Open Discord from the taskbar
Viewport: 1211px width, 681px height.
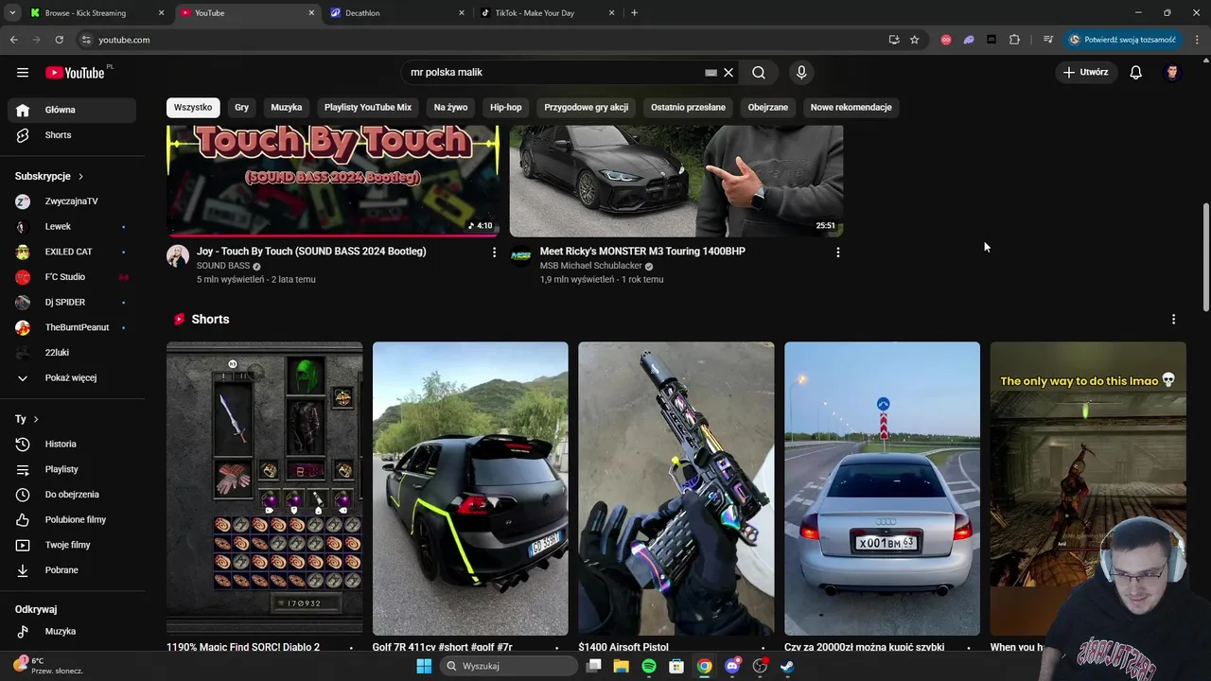tap(732, 666)
